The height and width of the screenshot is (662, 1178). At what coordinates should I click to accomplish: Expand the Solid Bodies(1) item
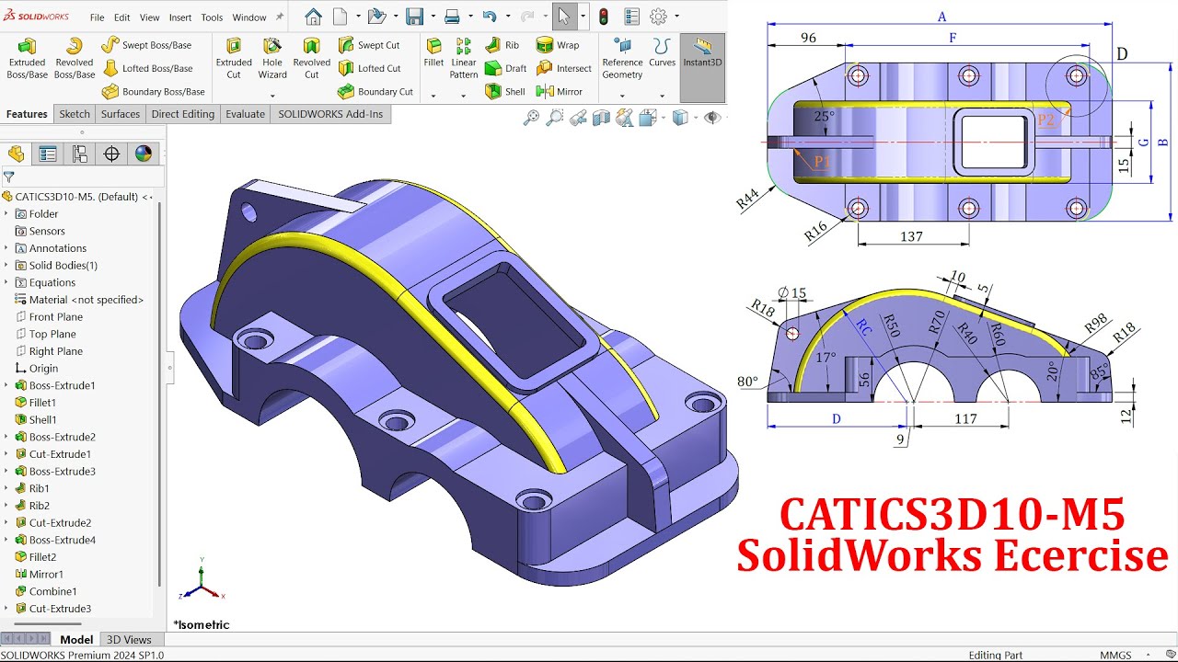pyautogui.click(x=6, y=266)
